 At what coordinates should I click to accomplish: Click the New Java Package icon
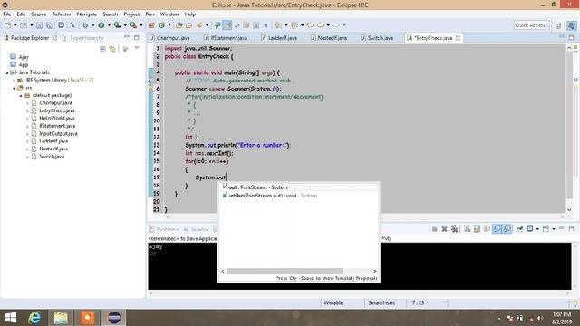point(151,25)
